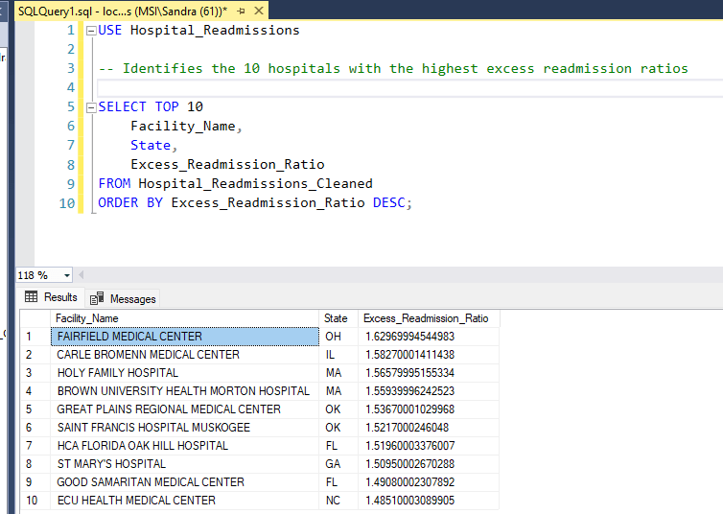Click the select-all corner of results grid
Screen dimensions: 723x514
tap(35, 318)
